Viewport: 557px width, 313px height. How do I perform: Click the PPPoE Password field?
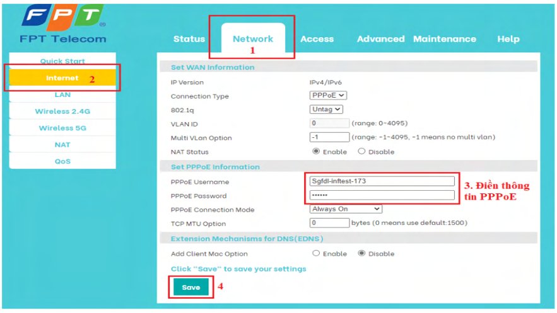pyautogui.click(x=382, y=195)
